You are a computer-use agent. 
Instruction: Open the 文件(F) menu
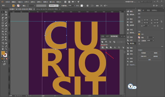pyautogui.click(x=8, y=2)
